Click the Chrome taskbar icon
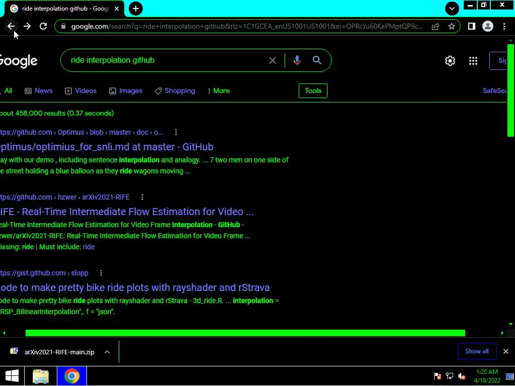Screen dimensions: 515x386 coord(72,376)
